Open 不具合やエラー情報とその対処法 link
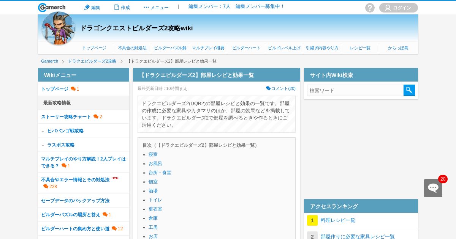Screen dimensions: 456x239 tap(75, 180)
